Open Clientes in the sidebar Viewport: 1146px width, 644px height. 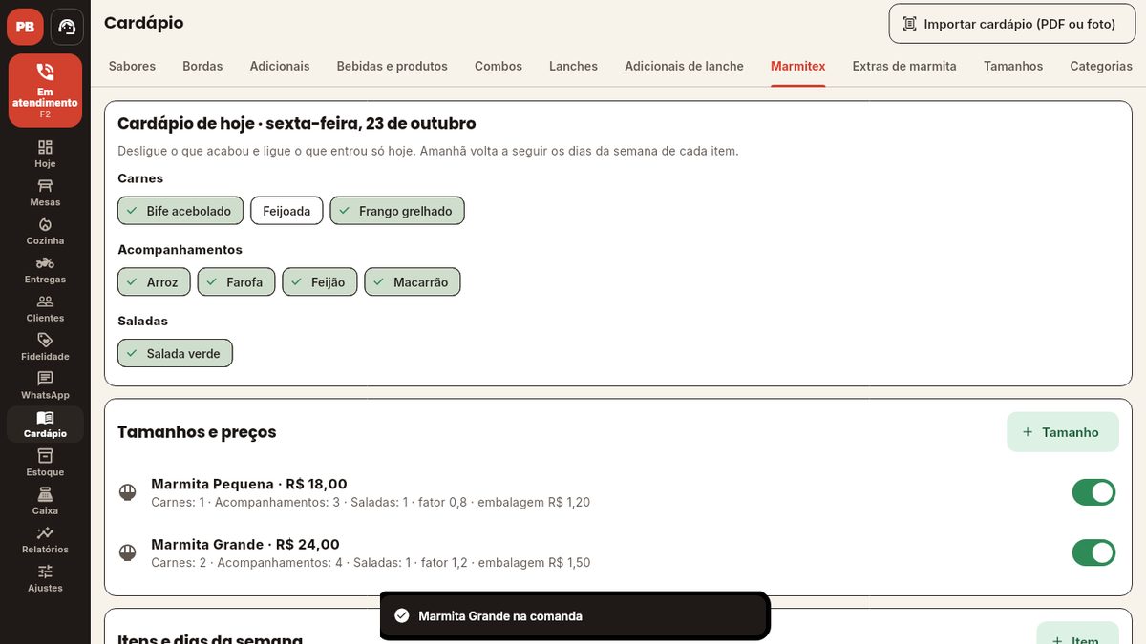tap(45, 308)
